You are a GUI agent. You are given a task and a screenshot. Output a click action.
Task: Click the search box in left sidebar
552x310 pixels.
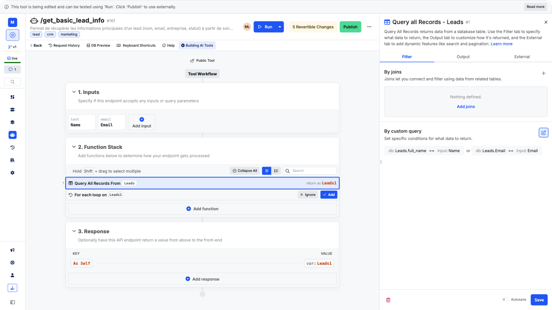(13, 82)
